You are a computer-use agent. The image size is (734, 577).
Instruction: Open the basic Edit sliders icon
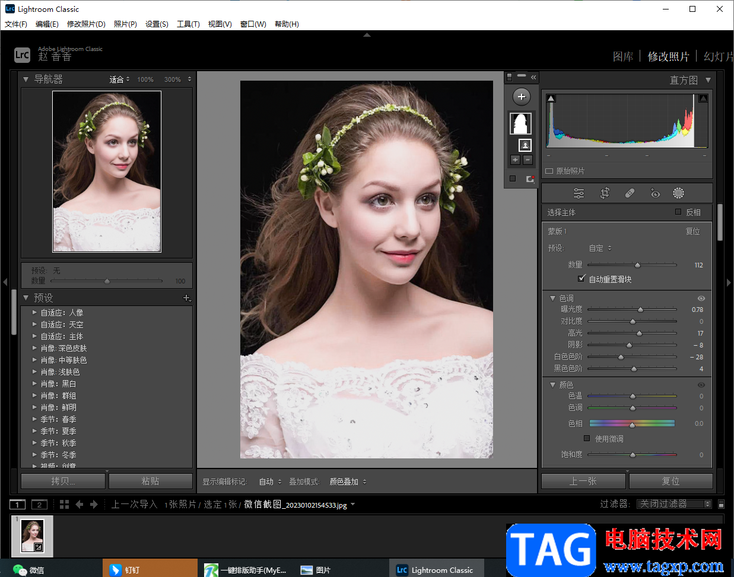(x=579, y=193)
